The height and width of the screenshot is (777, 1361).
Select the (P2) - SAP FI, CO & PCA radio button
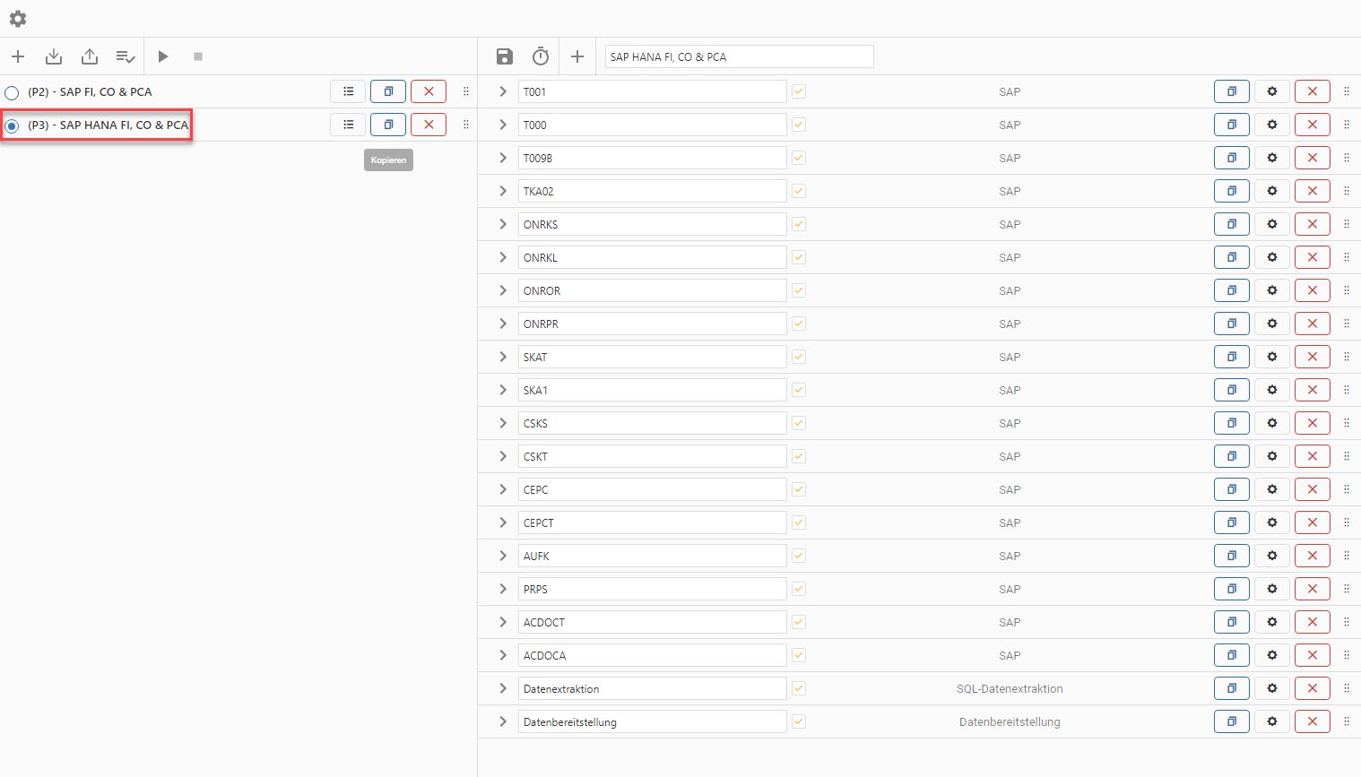point(11,91)
